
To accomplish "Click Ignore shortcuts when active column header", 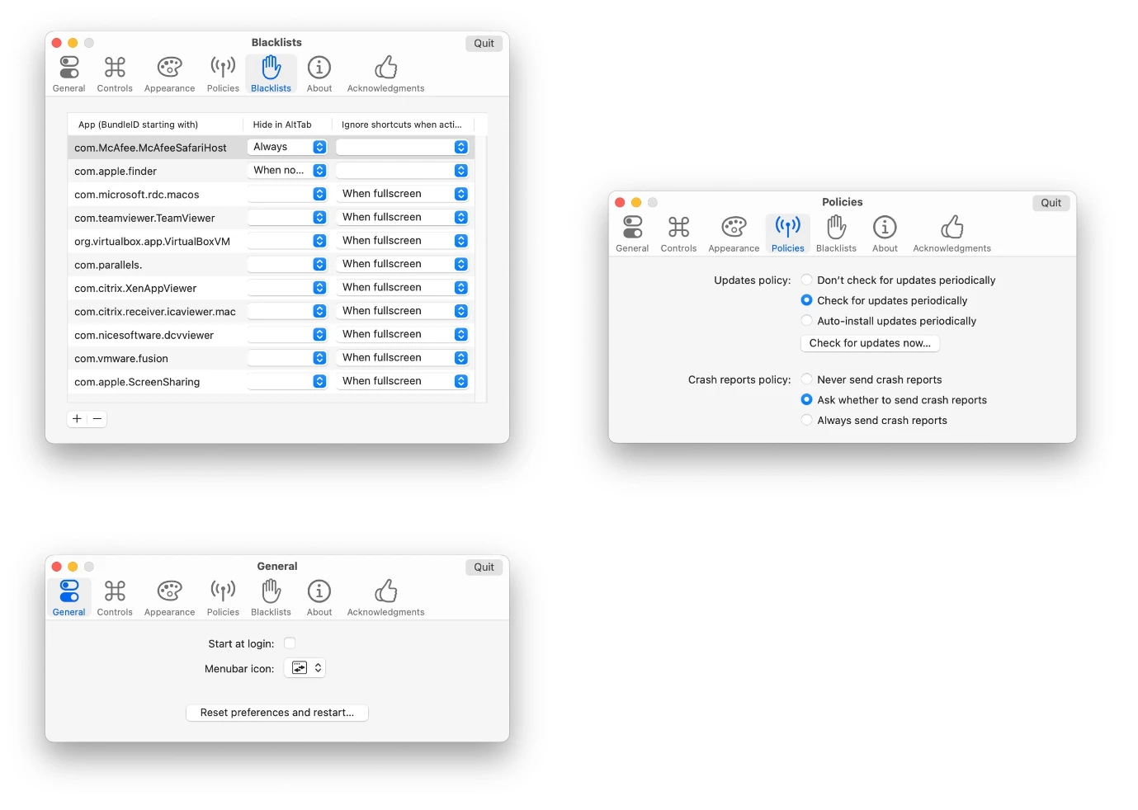I will [403, 125].
